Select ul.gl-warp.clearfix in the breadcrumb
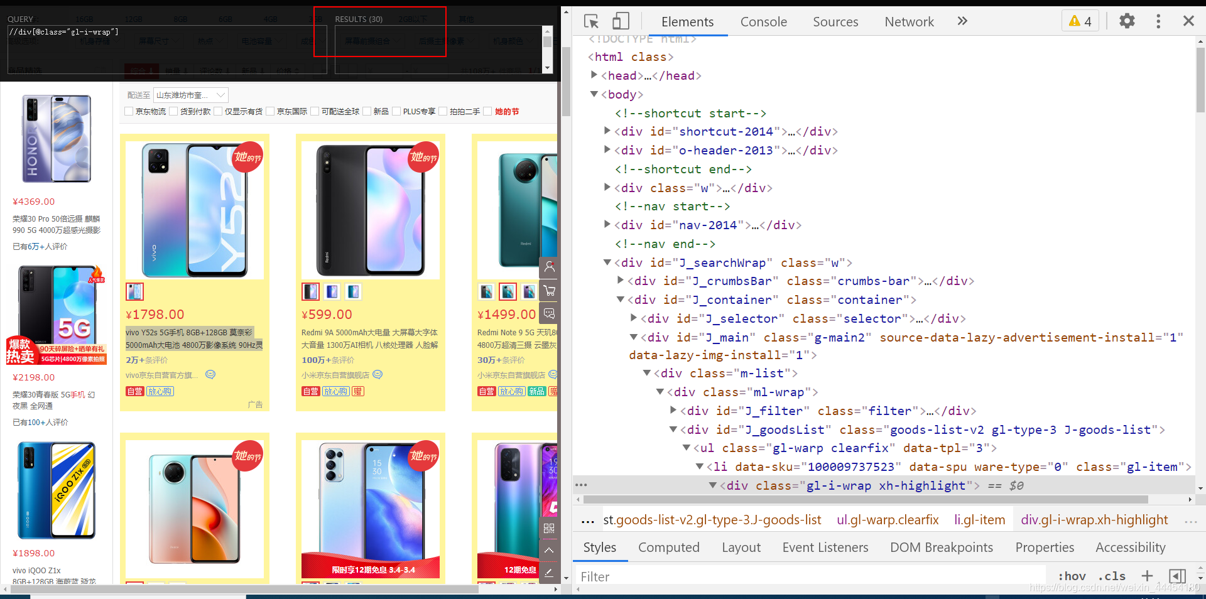 888,520
